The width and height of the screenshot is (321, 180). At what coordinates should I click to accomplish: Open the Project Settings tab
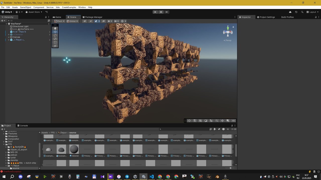click(x=266, y=17)
